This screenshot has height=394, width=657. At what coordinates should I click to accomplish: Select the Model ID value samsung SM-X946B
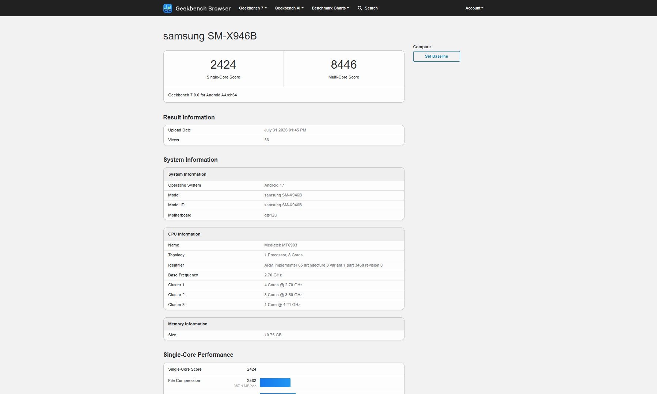click(283, 205)
